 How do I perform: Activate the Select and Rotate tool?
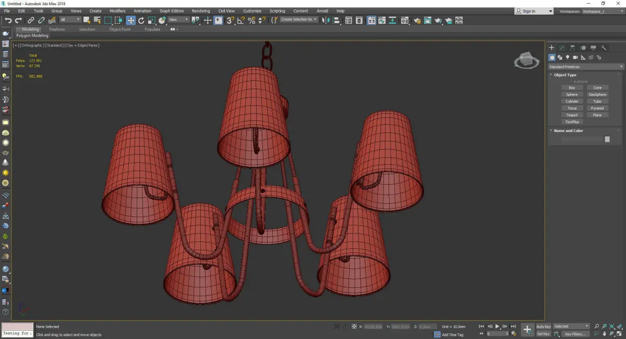(141, 20)
